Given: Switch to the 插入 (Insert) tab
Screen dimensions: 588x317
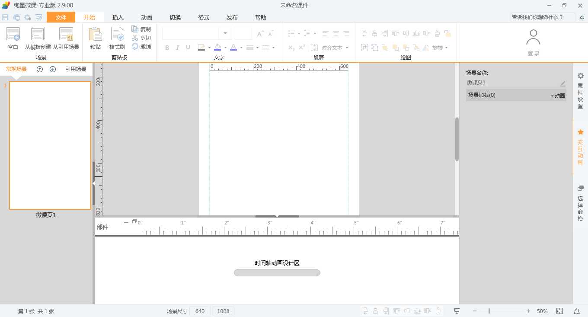Looking at the screenshot, I should point(118,17).
